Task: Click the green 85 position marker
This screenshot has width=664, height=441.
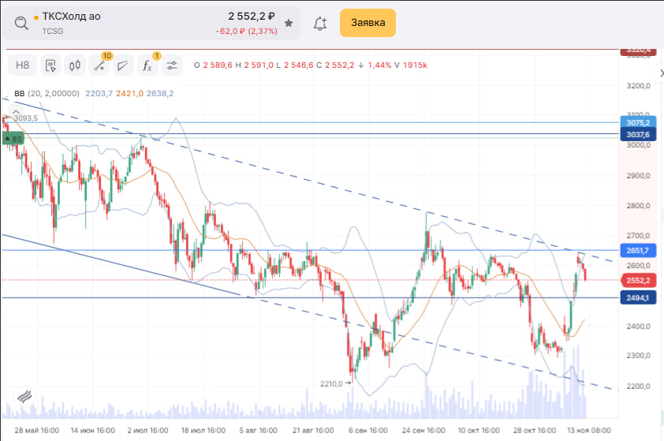Action: tap(13, 139)
